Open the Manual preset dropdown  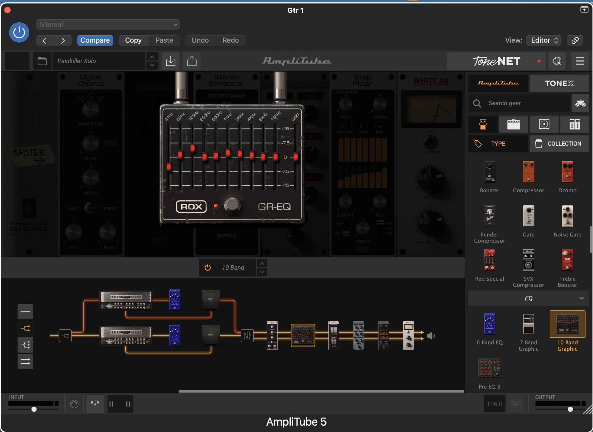pyautogui.click(x=108, y=25)
